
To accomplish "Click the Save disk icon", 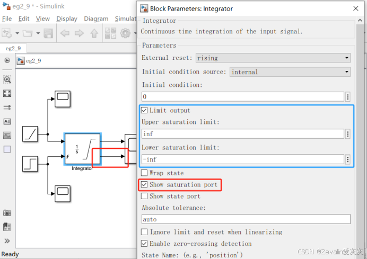I will (48, 33).
